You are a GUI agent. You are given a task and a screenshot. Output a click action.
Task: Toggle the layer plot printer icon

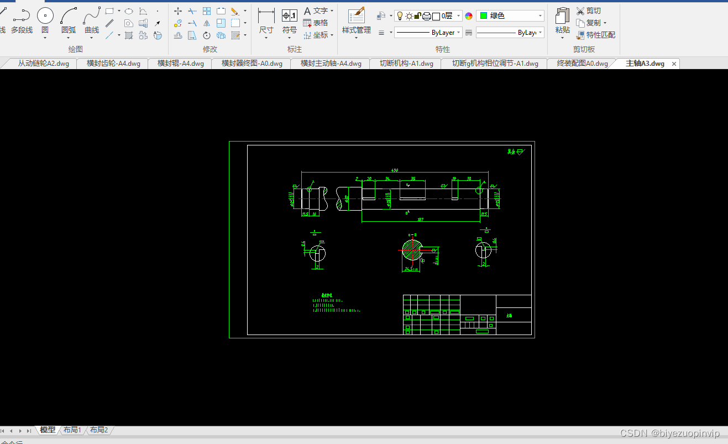(426, 16)
